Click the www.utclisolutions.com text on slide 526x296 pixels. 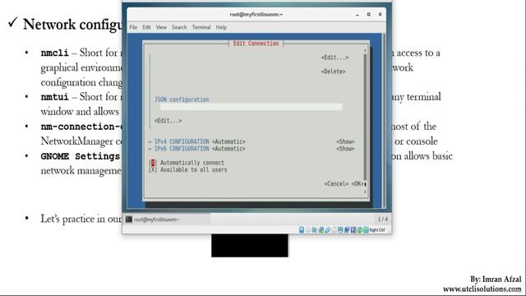[482, 289]
